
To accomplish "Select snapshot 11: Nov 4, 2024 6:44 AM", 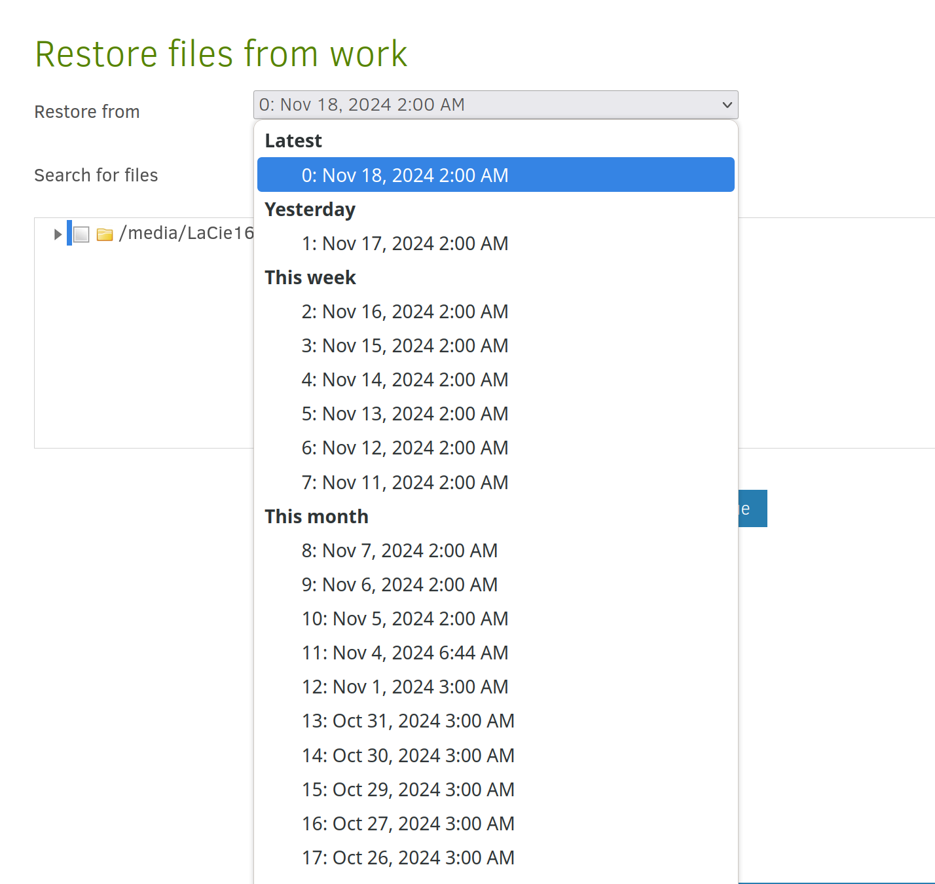I will point(404,652).
